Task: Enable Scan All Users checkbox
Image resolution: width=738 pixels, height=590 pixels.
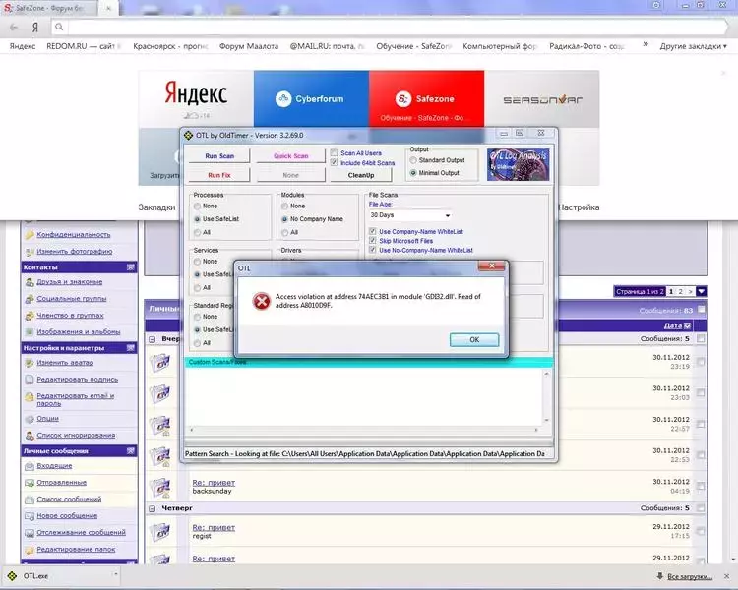Action: point(335,153)
